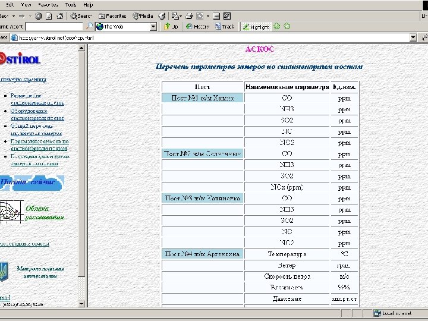Viewport: 428px width, 321px height.
Task: Click the 'Пост №3 ж/м Калиновка' cell
Action: coord(203,198)
